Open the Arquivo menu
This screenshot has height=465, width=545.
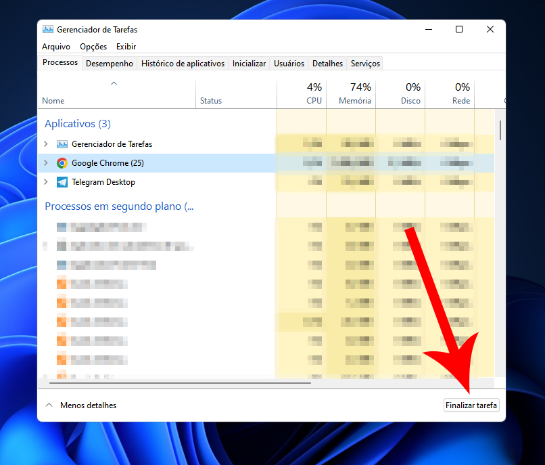(55, 47)
